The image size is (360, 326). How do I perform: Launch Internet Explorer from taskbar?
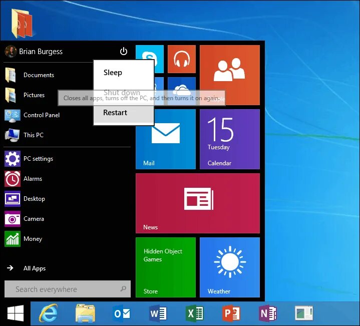coord(49,313)
